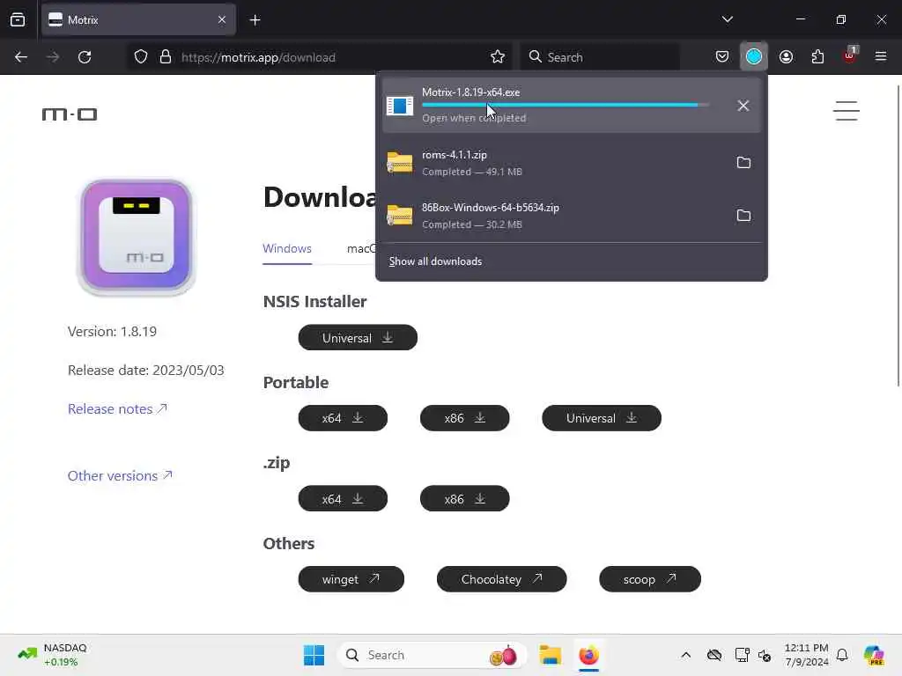Viewport: 902px width, 676px height.
Task: Click the muted volume tray icon
Action: [x=764, y=655]
